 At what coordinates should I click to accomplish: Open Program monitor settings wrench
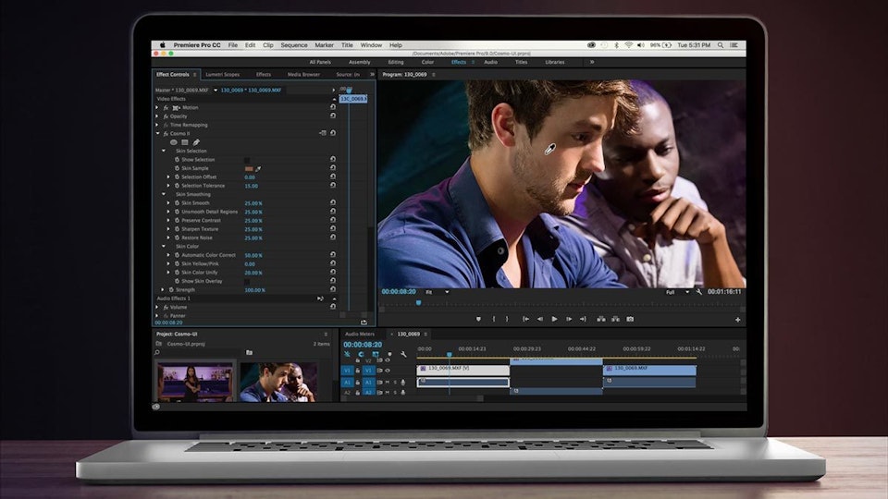click(x=697, y=292)
